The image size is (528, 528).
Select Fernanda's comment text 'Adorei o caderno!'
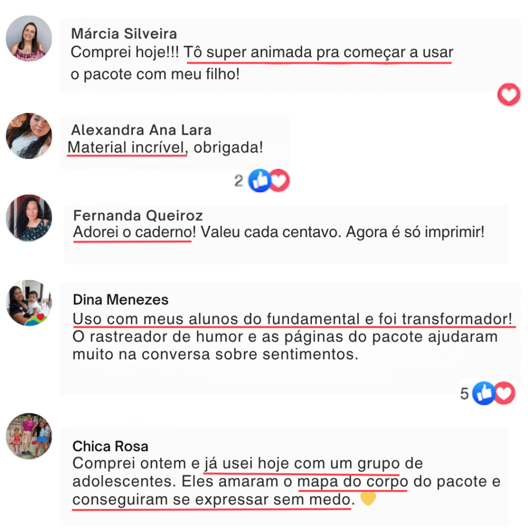(x=135, y=232)
